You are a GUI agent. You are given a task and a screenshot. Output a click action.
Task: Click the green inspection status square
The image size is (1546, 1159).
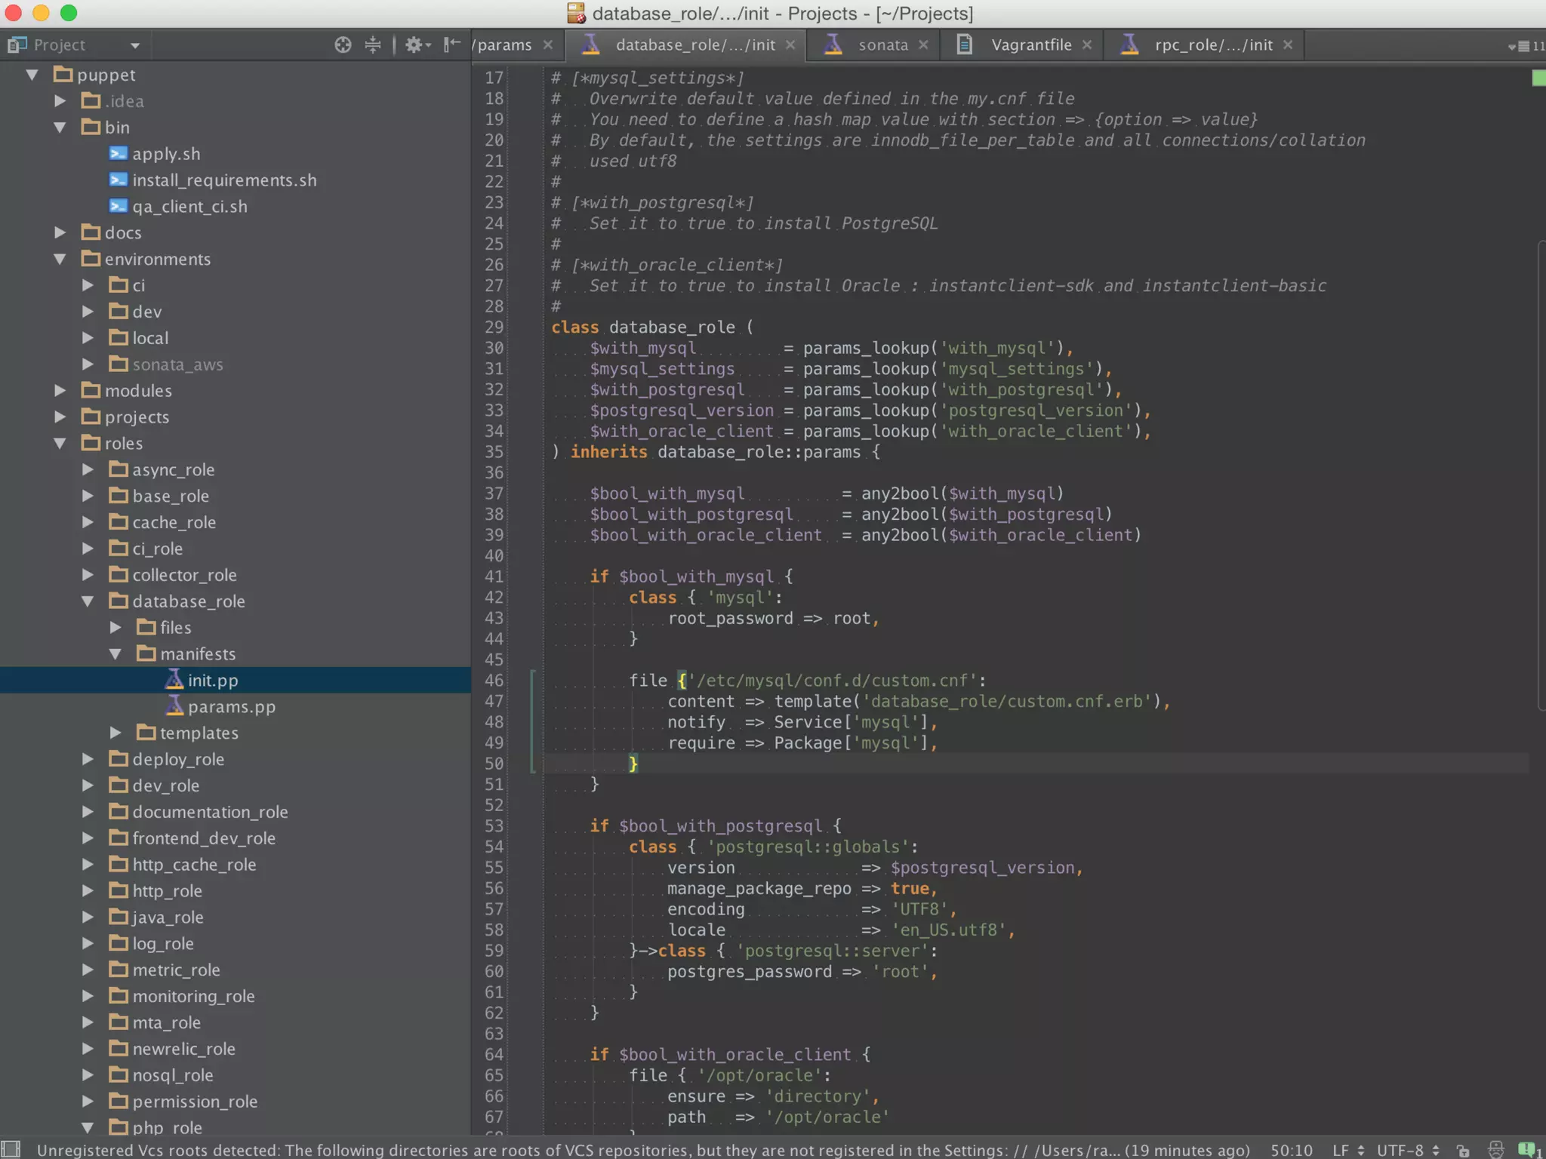tap(1538, 78)
